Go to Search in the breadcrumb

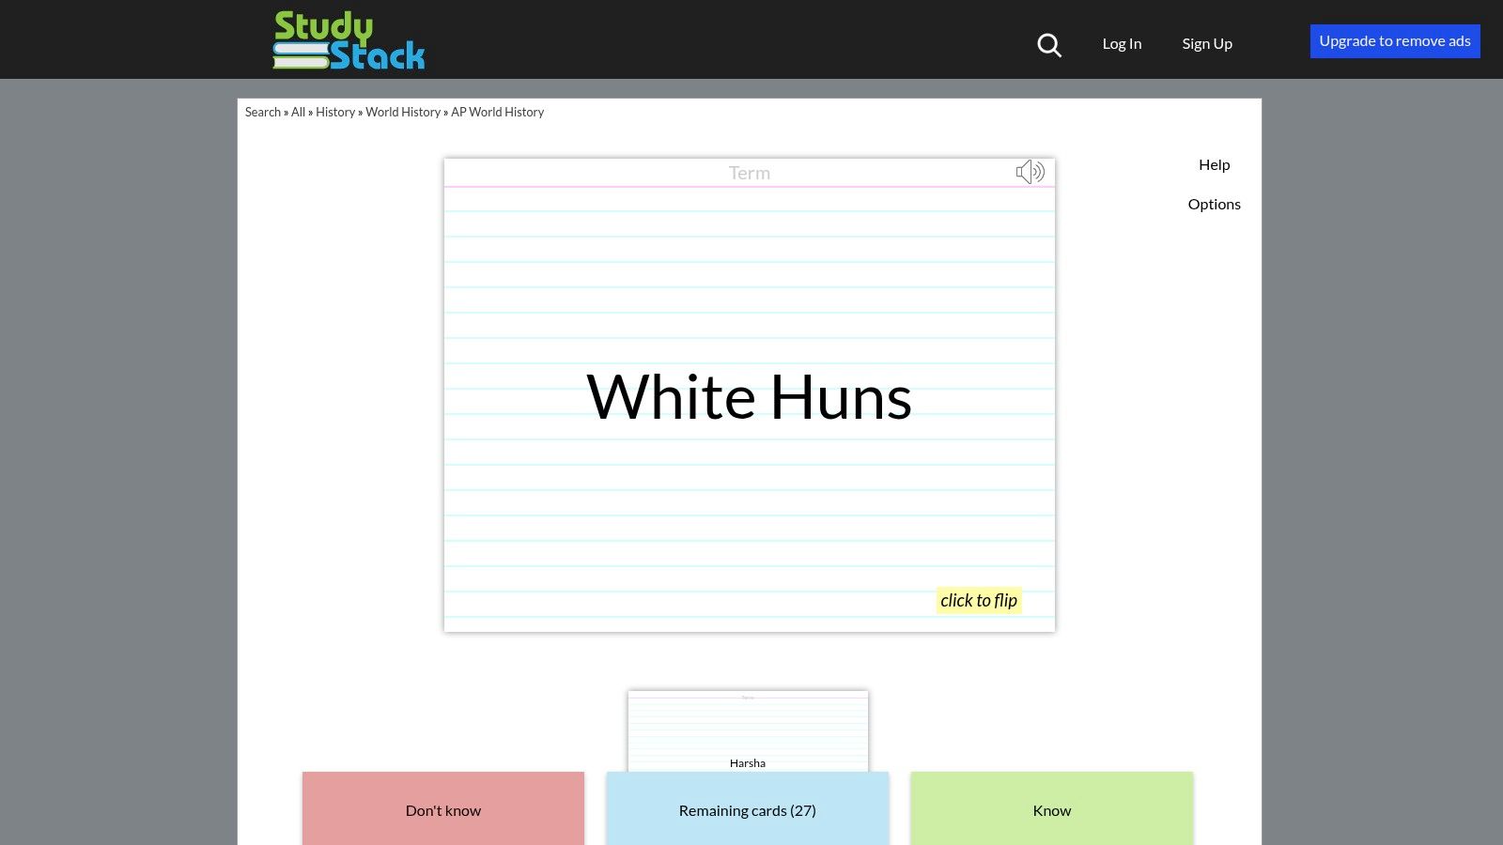[x=262, y=112]
